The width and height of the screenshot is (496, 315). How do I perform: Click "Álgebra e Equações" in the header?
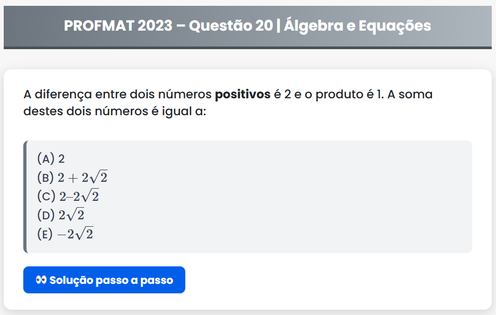point(357,25)
